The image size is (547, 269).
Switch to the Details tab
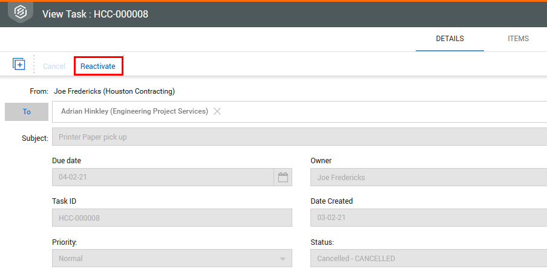tap(450, 39)
